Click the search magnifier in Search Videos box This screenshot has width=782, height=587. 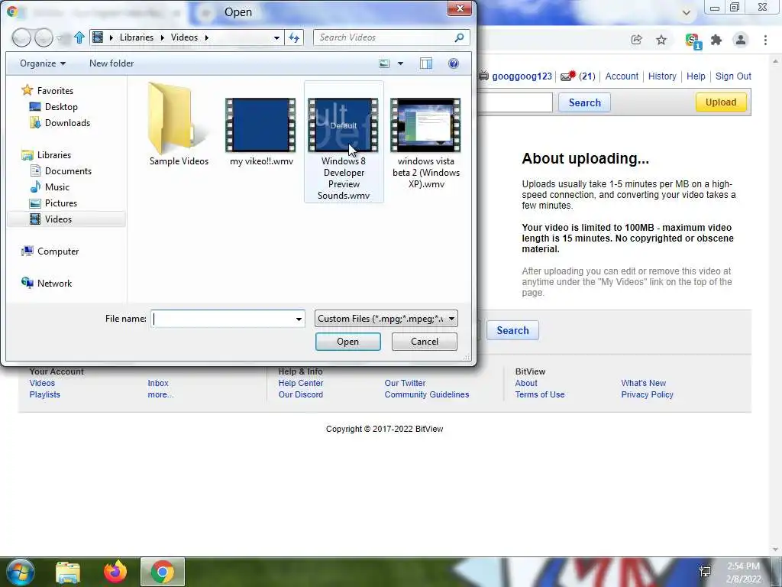(x=459, y=37)
